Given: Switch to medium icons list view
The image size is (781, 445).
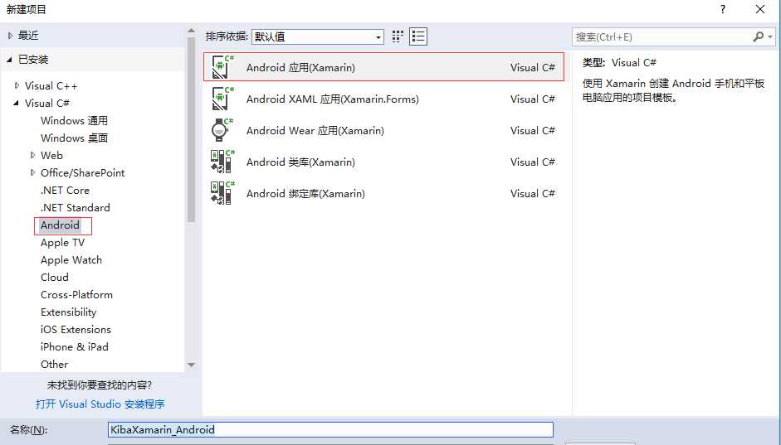Looking at the screenshot, I should click(x=418, y=36).
